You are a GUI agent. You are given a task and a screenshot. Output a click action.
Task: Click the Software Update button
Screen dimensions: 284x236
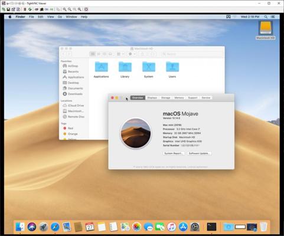tap(199, 153)
